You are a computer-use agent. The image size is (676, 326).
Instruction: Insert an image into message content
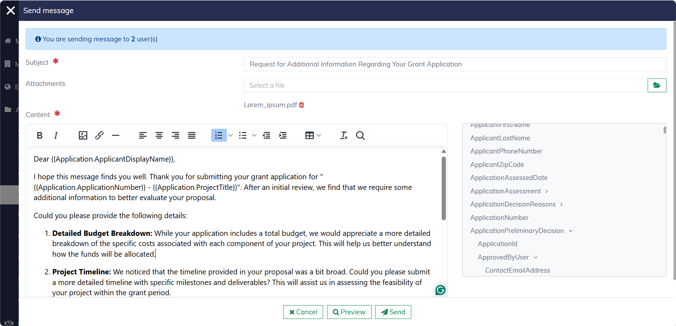tap(83, 135)
